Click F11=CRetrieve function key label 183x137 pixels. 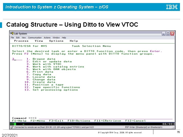tap(108, 121)
